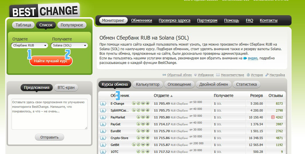Click the Найти лучший курс button

51,61
